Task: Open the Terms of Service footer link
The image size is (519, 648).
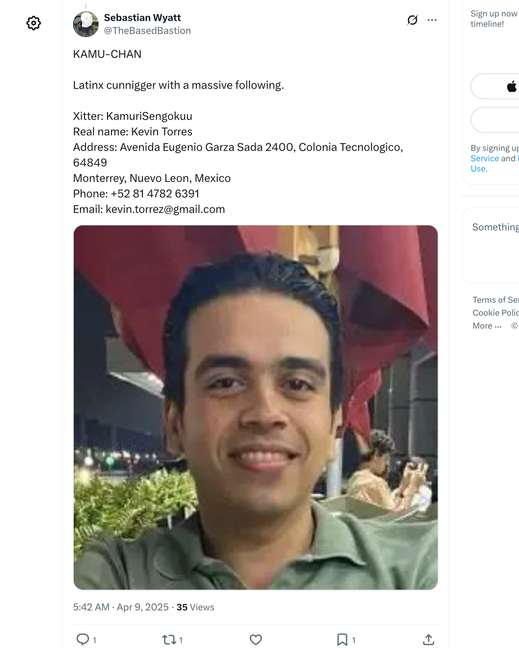Action: (495, 300)
